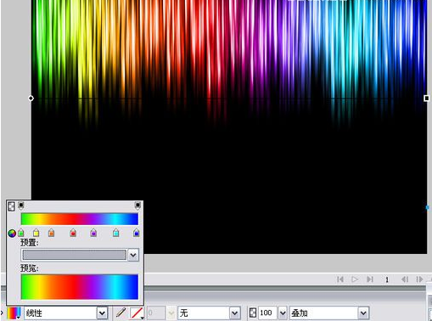The width and height of the screenshot is (432, 321).
Task: Open the 线性 fill type dropdown
Action: (x=102, y=313)
